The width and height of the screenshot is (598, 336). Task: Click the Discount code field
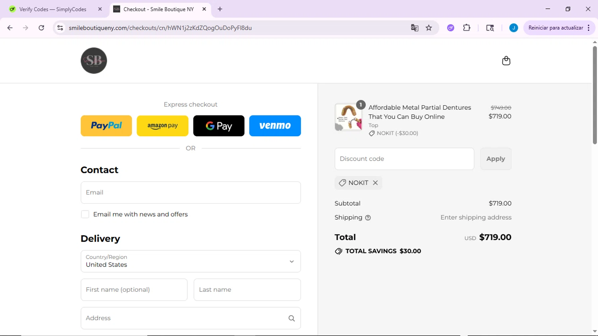[404, 159]
